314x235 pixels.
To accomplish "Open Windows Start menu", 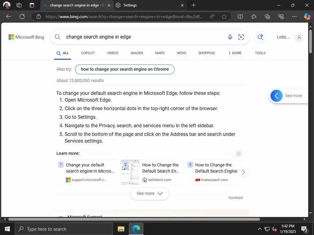I will click(x=7, y=229).
